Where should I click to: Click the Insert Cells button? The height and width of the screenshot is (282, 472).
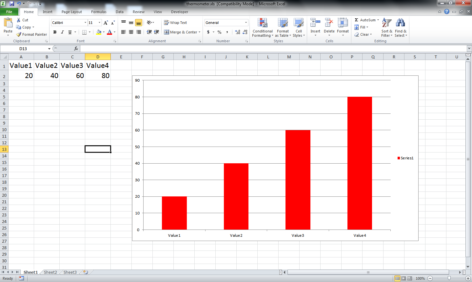tap(315, 28)
